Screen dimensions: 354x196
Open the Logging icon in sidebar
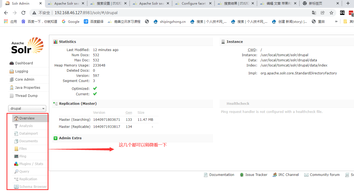(x=12, y=71)
